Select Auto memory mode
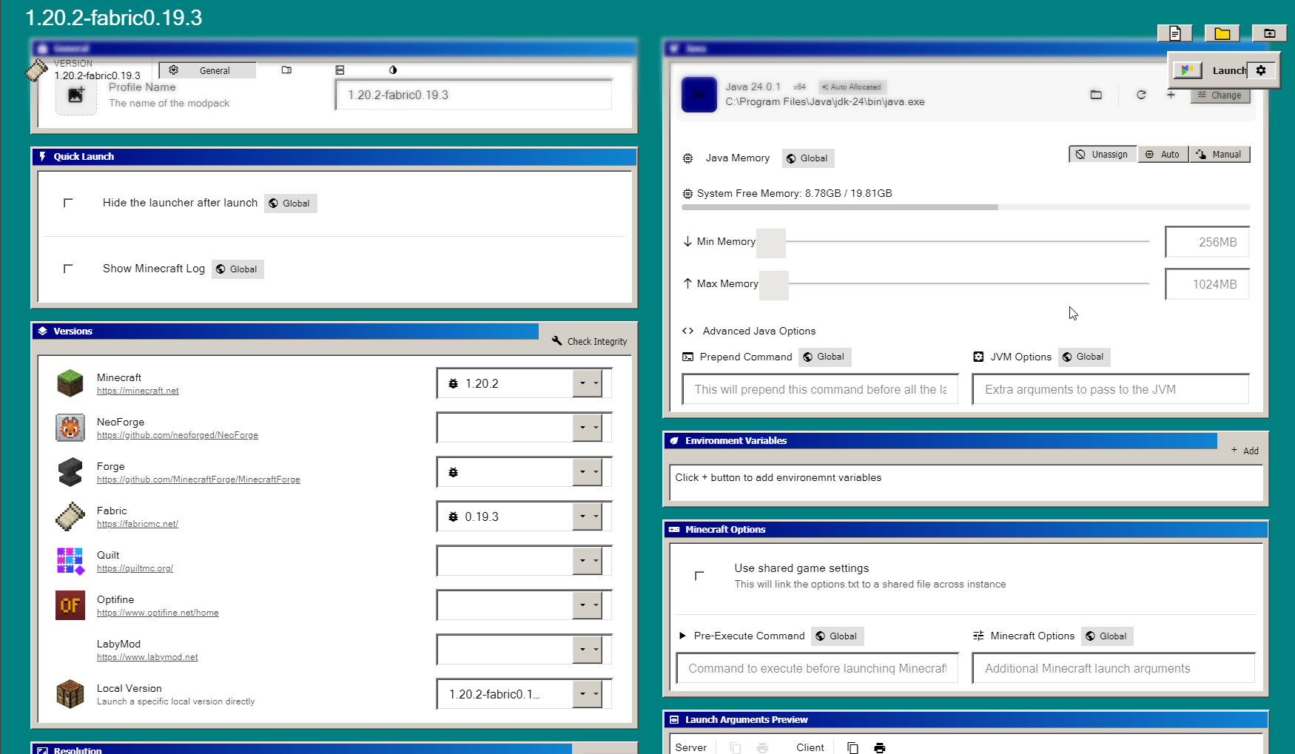The width and height of the screenshot is (1295, 754). tap(1163, 154)
